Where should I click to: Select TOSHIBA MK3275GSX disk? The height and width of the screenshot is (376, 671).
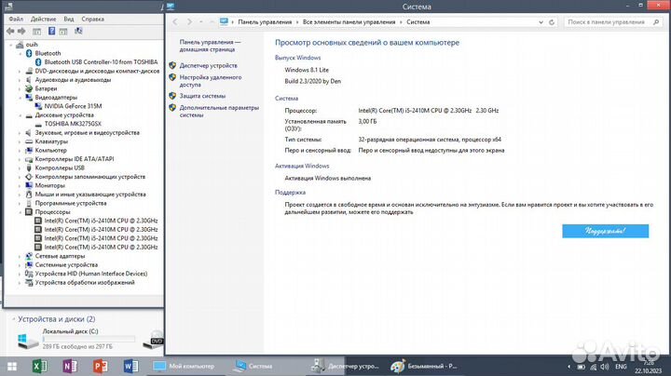(73, 124)
